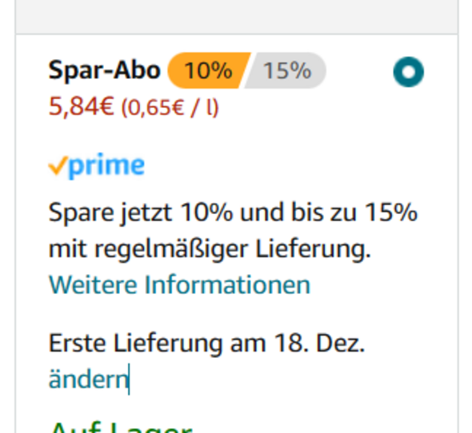The width and height of the screenshot is (472, 433).
Task: Click the 18. Dez. delivery date
Action: (x=320, y=344)
